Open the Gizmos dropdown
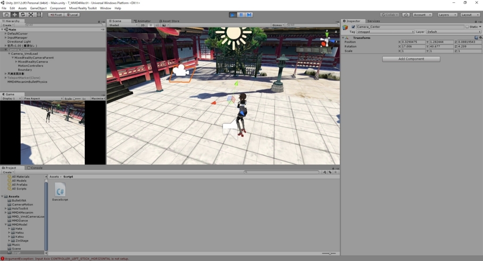 coord(278,25)
